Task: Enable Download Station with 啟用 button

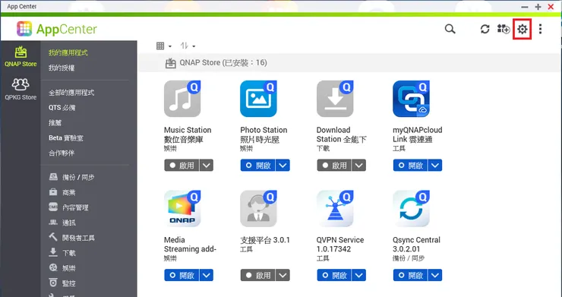Action: [x=334, y=166]
